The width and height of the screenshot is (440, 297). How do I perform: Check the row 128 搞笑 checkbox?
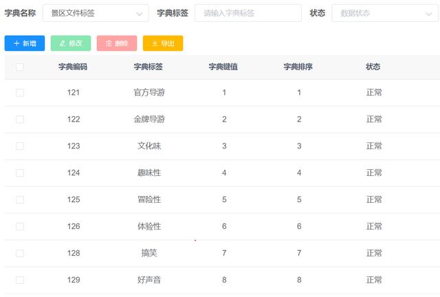(20, 253)
